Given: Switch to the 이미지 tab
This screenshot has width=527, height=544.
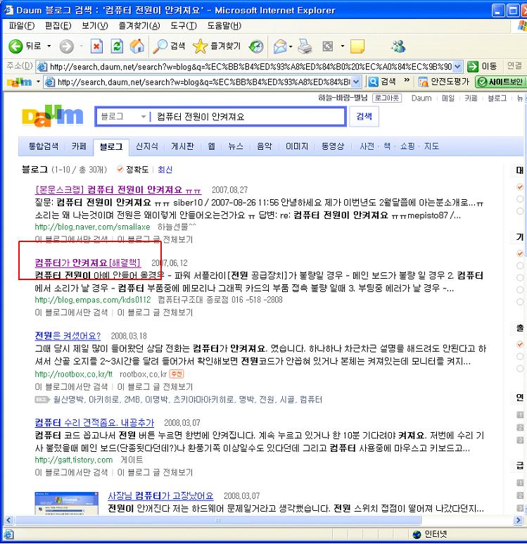Looking at the screenshot, I should 297,146.
